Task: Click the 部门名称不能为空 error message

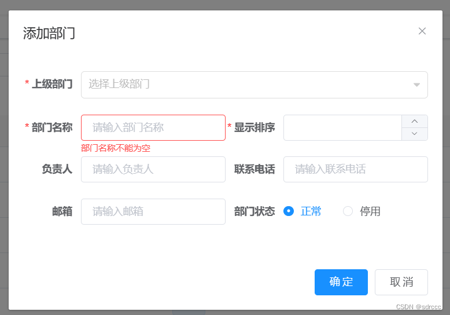Action: click(x=116, y=148)
